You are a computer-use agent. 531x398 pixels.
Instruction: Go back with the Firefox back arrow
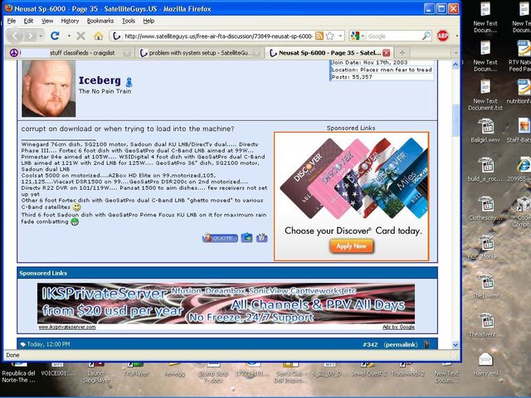(x=15, y=36)
